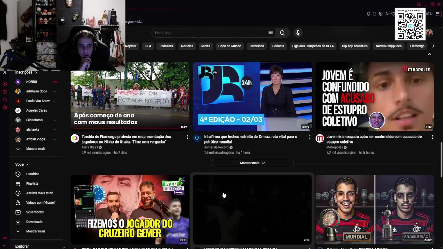443x249 pixels.
Task: Open the Aqueles Caras subscription
Action: click(36, 111)
